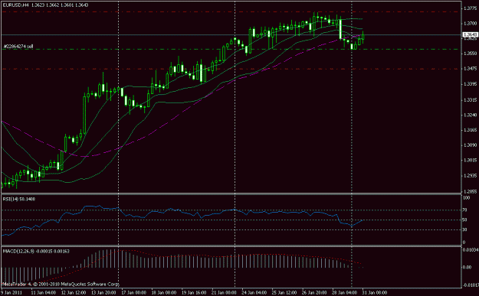The height and width of the screenshot is (296, 479).
Task: Click the 13 Jan 20:00 time label
Action: tap(103, 293)
